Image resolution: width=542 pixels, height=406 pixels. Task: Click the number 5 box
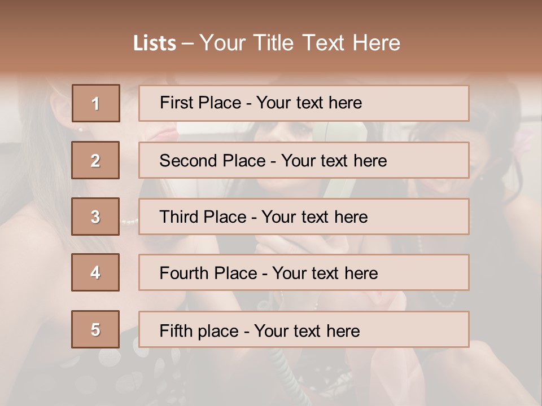[x=95, y=329]
